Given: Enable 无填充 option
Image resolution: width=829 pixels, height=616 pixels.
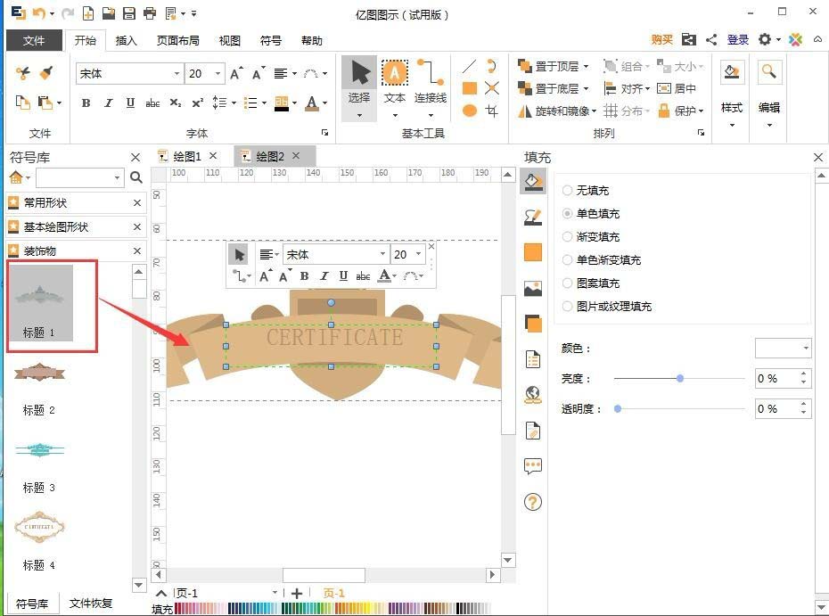Looking at the screenshot, I should [x=567, y=190].
